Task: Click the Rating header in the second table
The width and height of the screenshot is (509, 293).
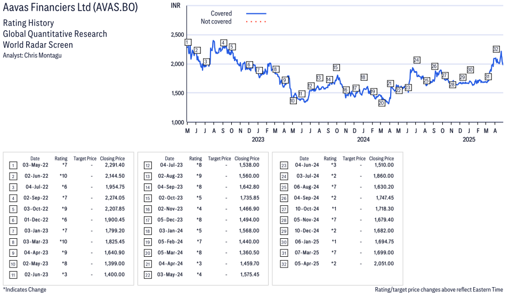Action: pyautogui.click(x=196, y=158)
